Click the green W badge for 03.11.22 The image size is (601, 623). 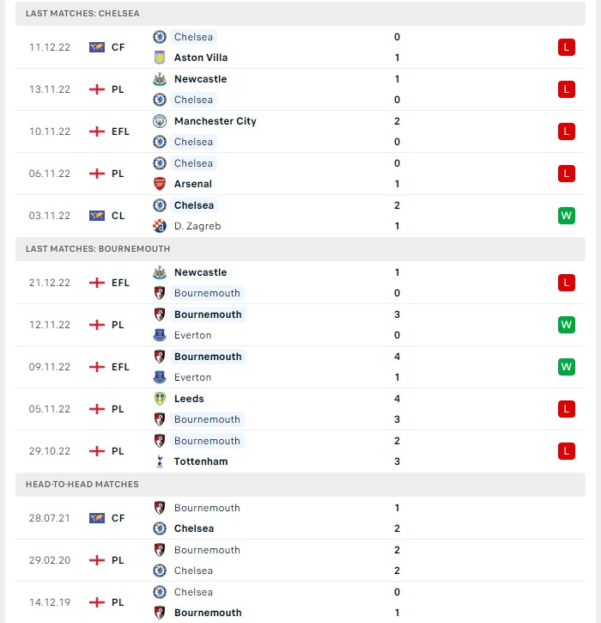[x=567, y=216]
